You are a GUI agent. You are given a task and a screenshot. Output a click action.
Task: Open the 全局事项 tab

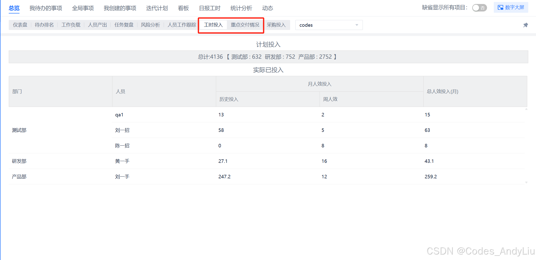pos(83,8)
